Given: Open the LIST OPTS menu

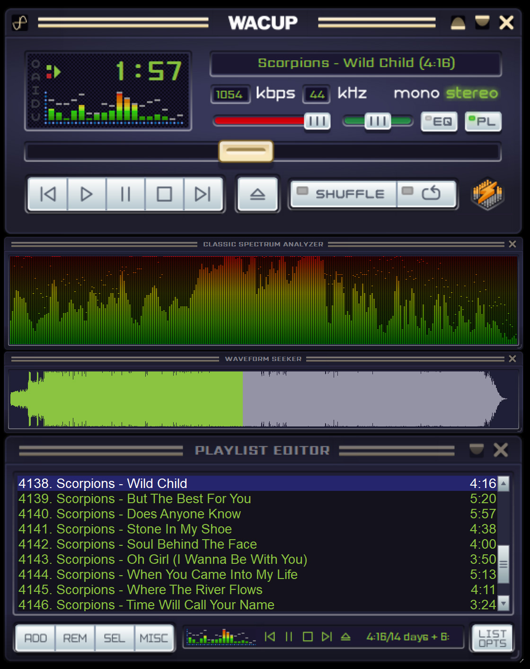Looking at the screenshot, I should coord(492,638).
